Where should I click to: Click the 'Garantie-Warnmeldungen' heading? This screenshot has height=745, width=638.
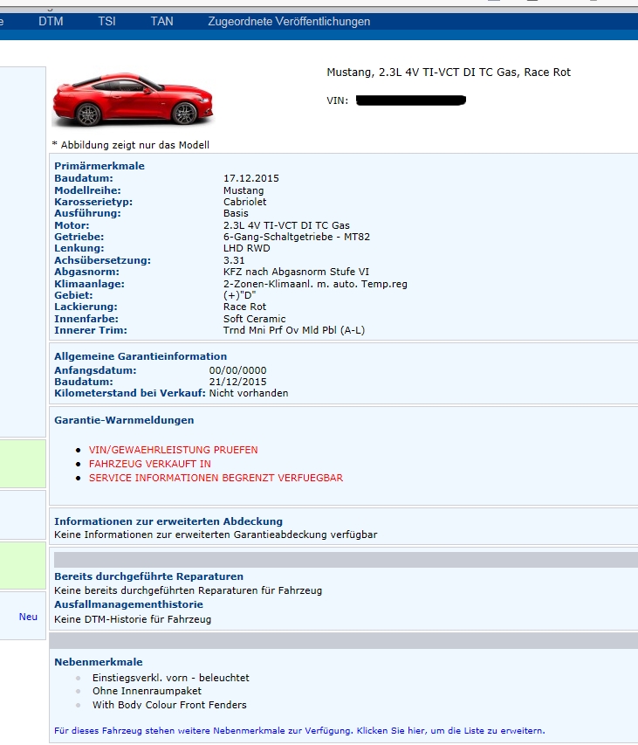tap(124, 420)
